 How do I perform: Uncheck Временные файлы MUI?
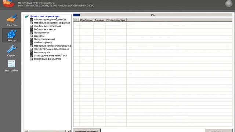[x=31, y=59]
